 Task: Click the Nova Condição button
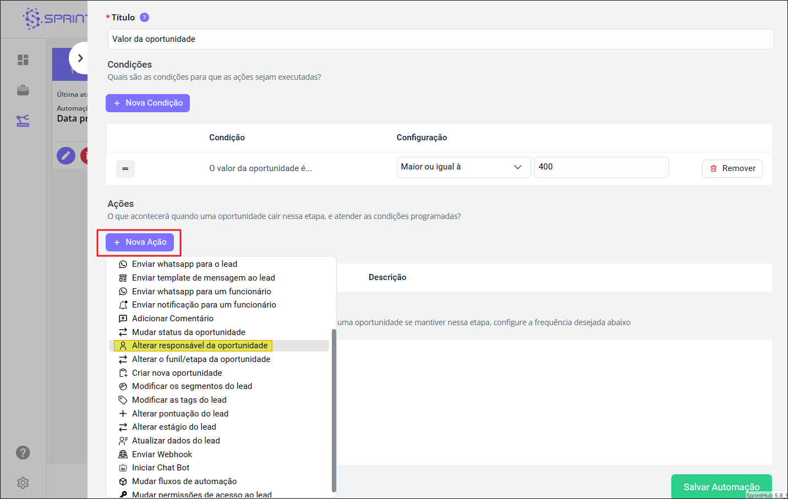tap(147, 103)
